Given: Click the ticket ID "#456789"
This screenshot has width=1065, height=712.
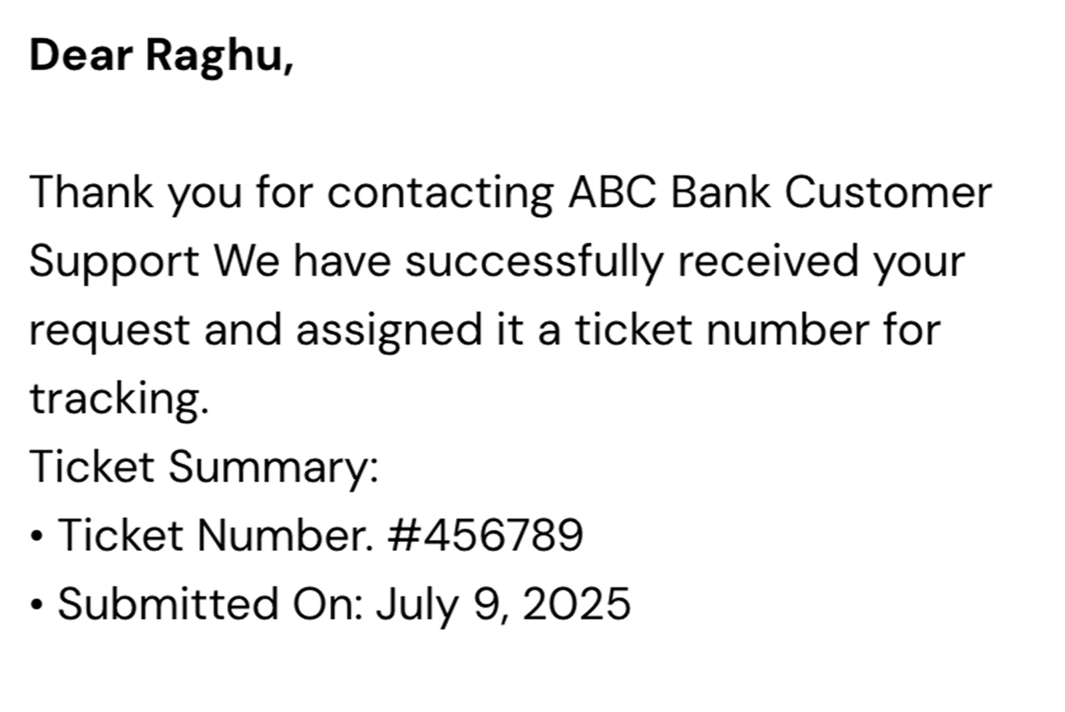Looking at the screenshot, I should (x=485, y=535).
